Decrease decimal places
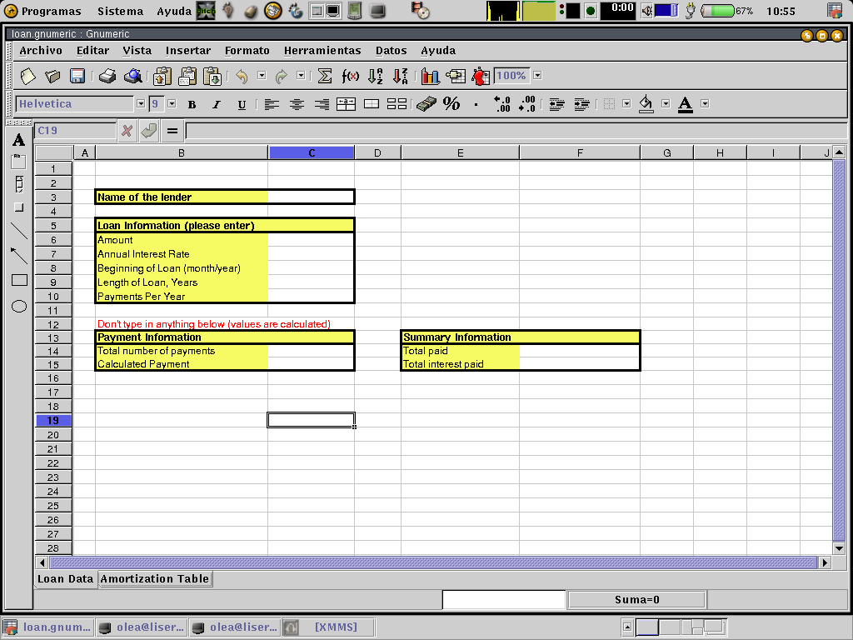 [x=526, y=103]
